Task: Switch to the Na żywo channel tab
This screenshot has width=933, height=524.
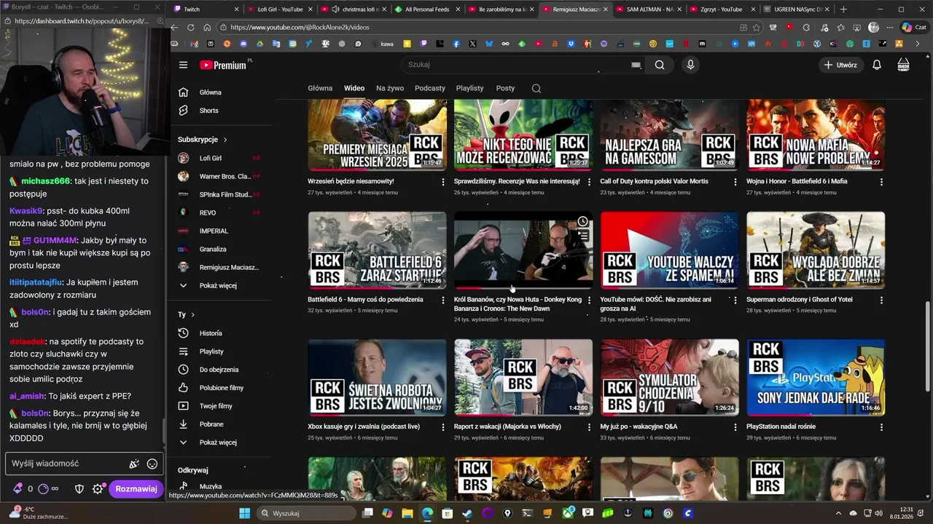Action: pos(390,88)
